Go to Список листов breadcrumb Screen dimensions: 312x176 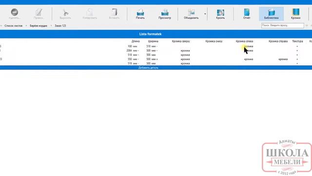click(14, 26)
